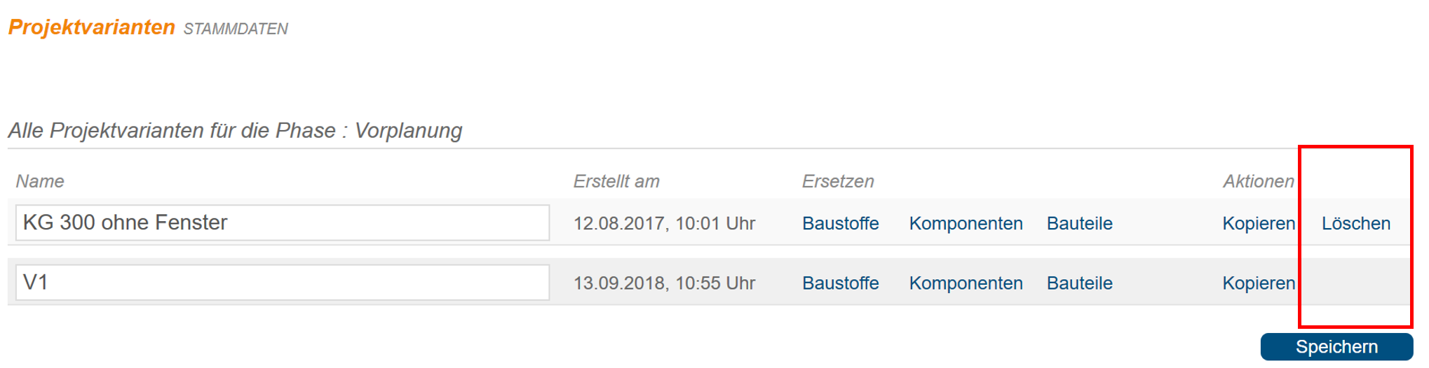Copy the V1 project variant

tap(1259, 283)
